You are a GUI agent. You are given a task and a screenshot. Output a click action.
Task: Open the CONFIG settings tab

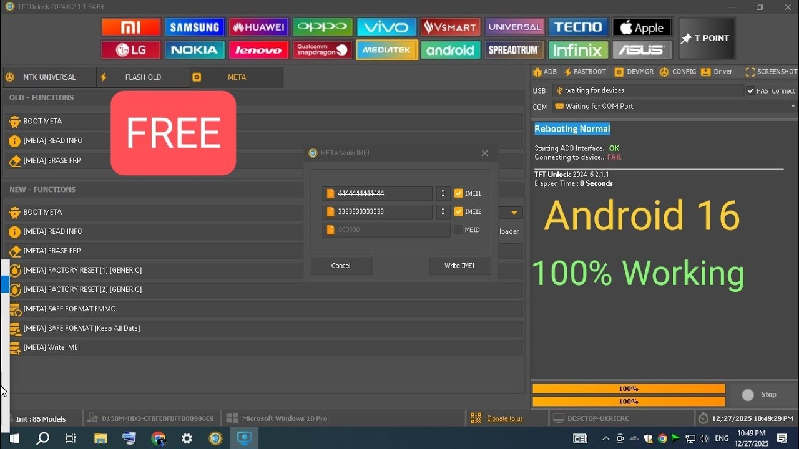pos(678,72)
